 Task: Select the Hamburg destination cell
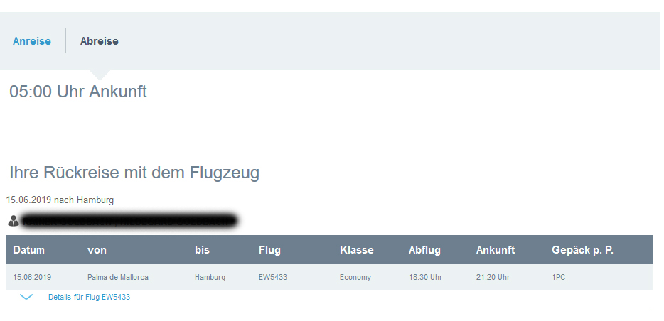pos(210,277)
